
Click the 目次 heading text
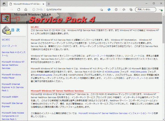(x=15, y=30)
